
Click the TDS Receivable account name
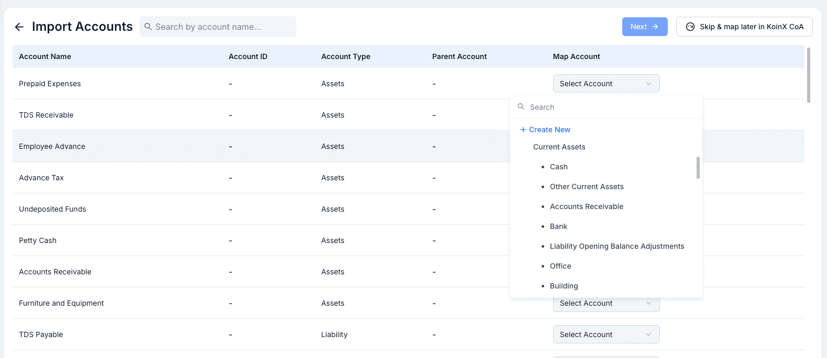pyautogui.click(x=46, y=115)
